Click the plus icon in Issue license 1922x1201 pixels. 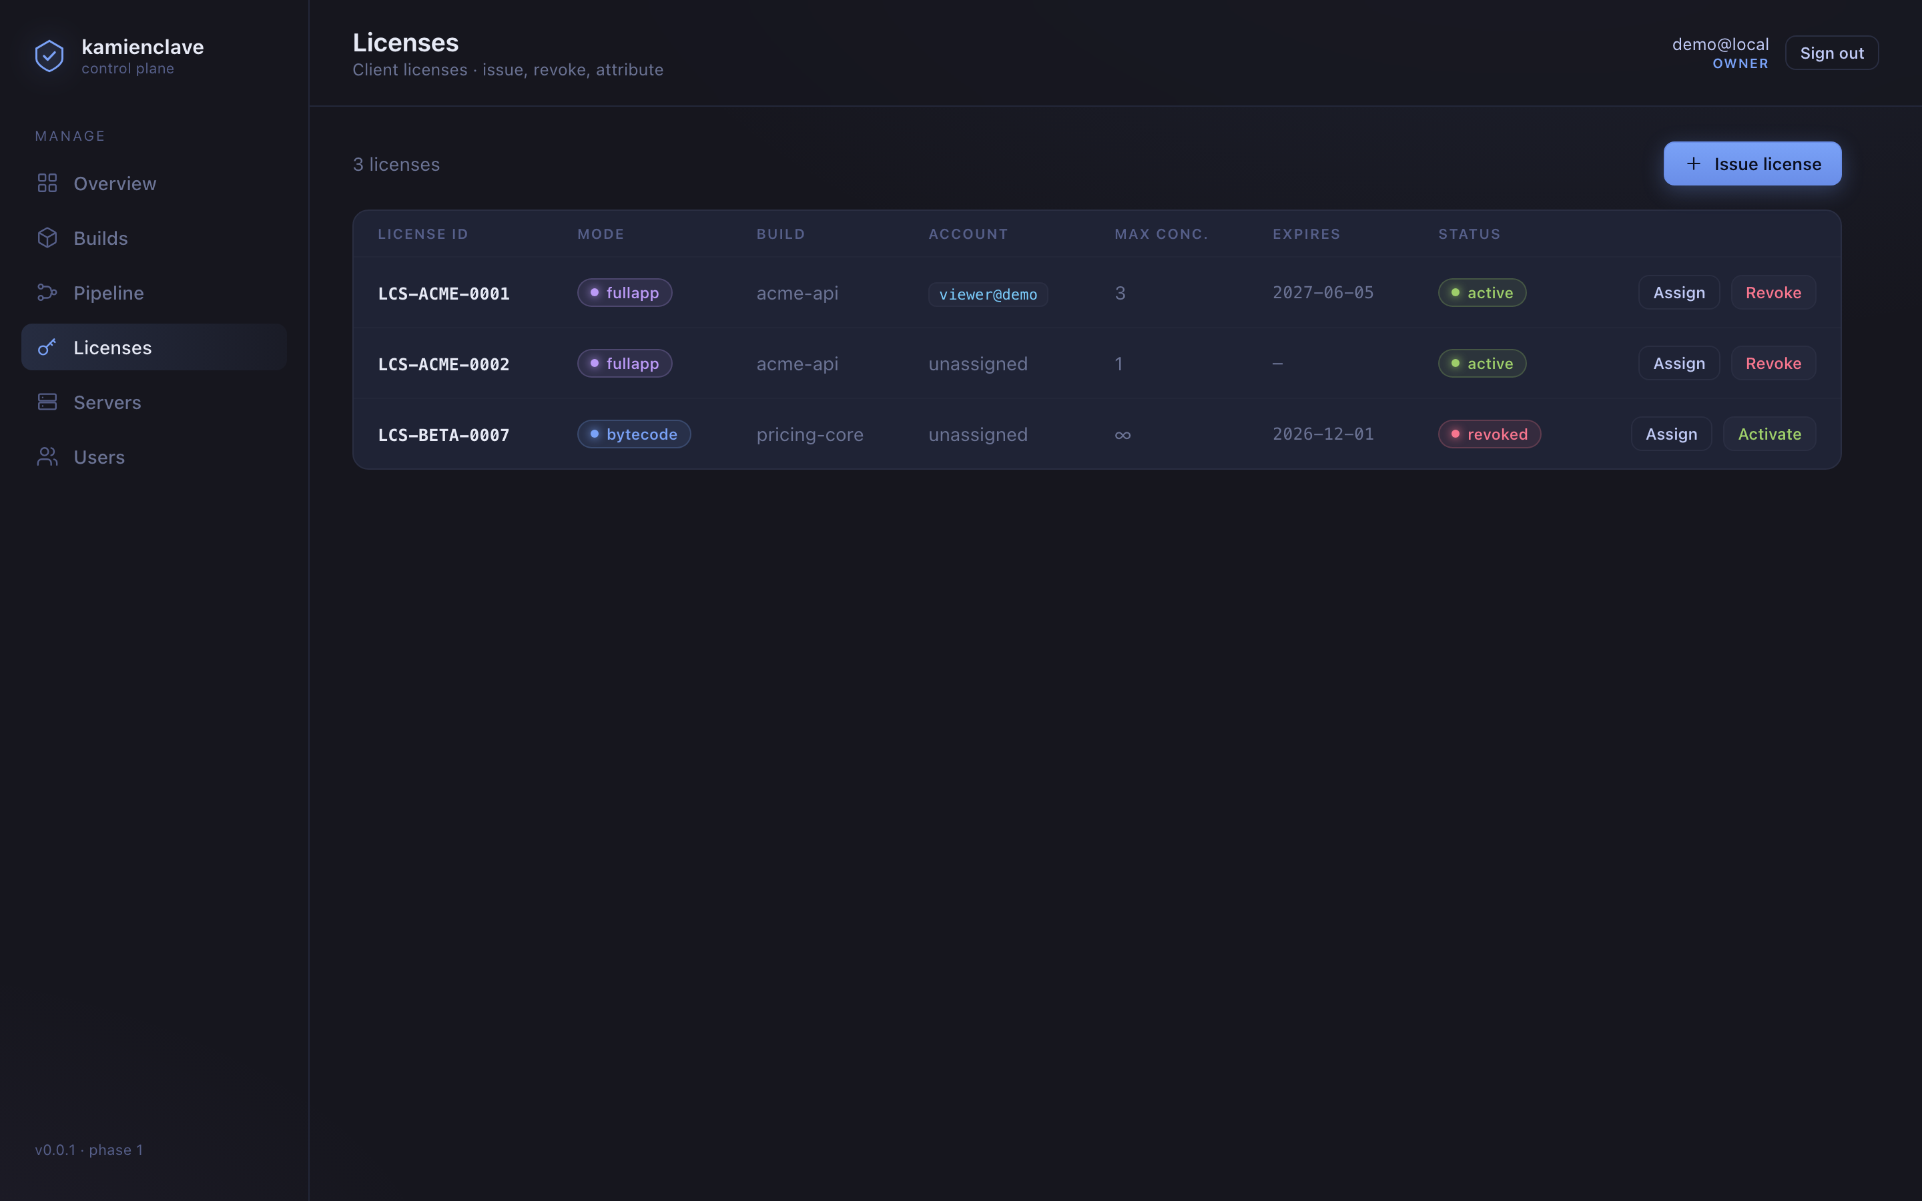click(x=1693, y=163)
